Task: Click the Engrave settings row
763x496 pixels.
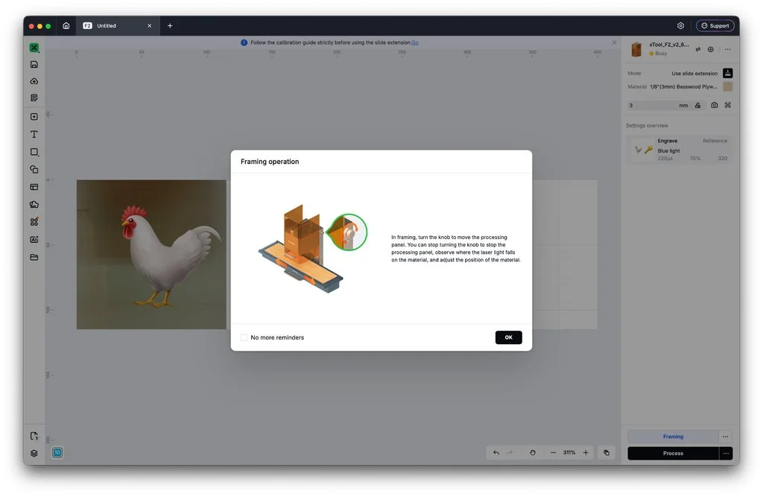Action: (x=680, y=149)
